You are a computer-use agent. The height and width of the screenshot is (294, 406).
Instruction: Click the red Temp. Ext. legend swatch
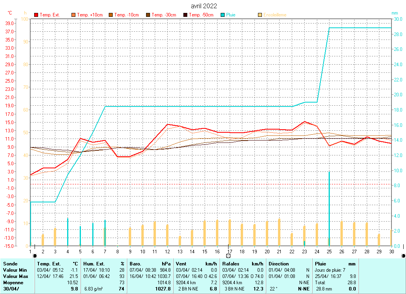[37, 15]
